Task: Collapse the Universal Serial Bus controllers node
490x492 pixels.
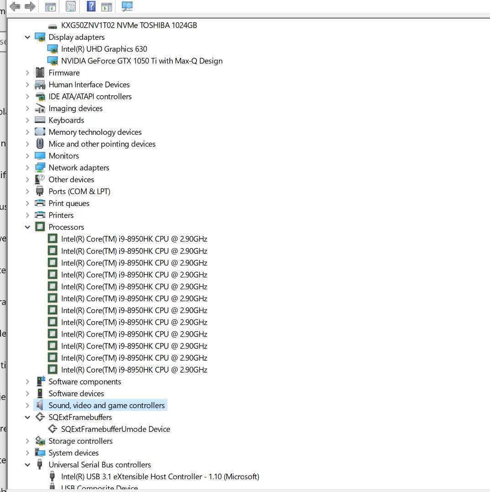Action: coord(27,465)
